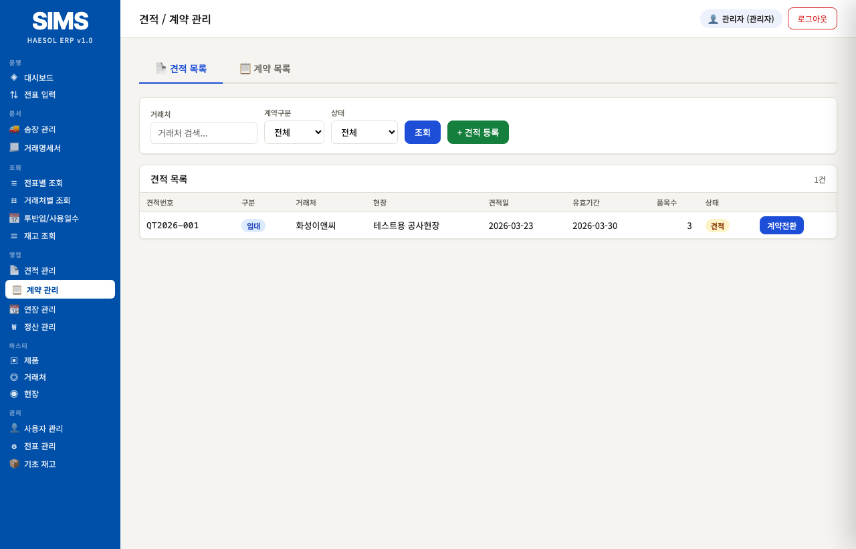Image resolution: width=856 pixels, height=549 pixels.
Task: Click the calendar icon for 투반입/사용일수
Action: [14, 218]
